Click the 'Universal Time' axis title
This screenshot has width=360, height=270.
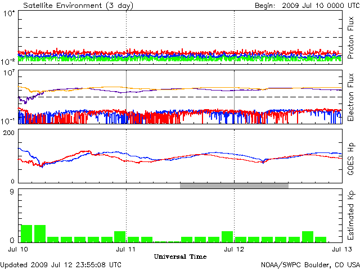point(180,256)
